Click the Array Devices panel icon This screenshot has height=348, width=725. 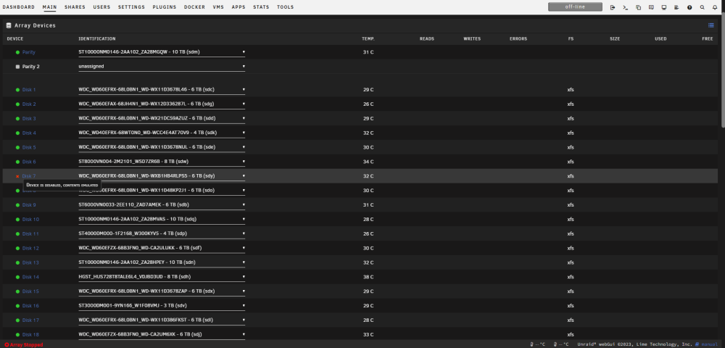[x=8, y=25]
